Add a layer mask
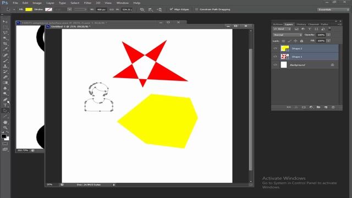 pyautogui.click(x=304, y=107)
